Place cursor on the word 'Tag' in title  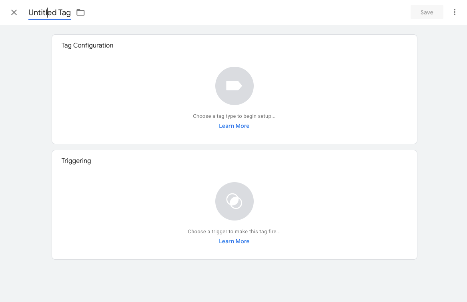(64, 12)
